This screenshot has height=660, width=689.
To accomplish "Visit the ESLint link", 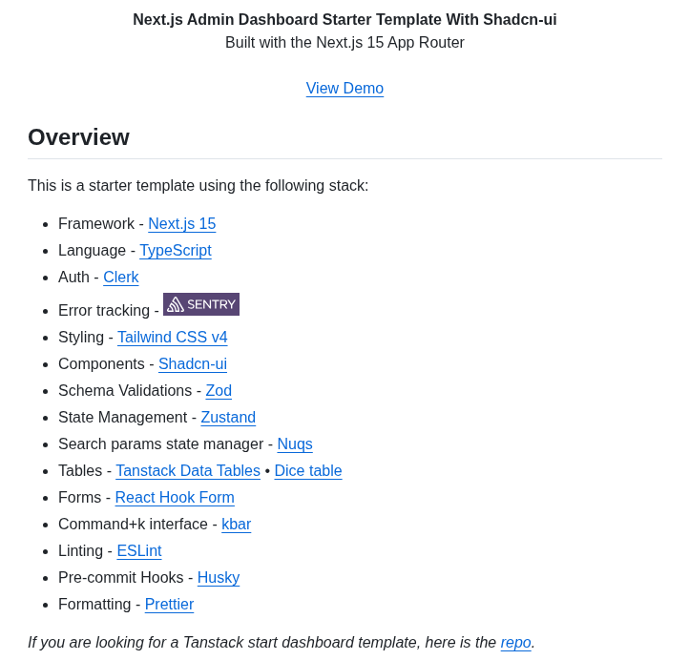I will (x=139, y=550).
